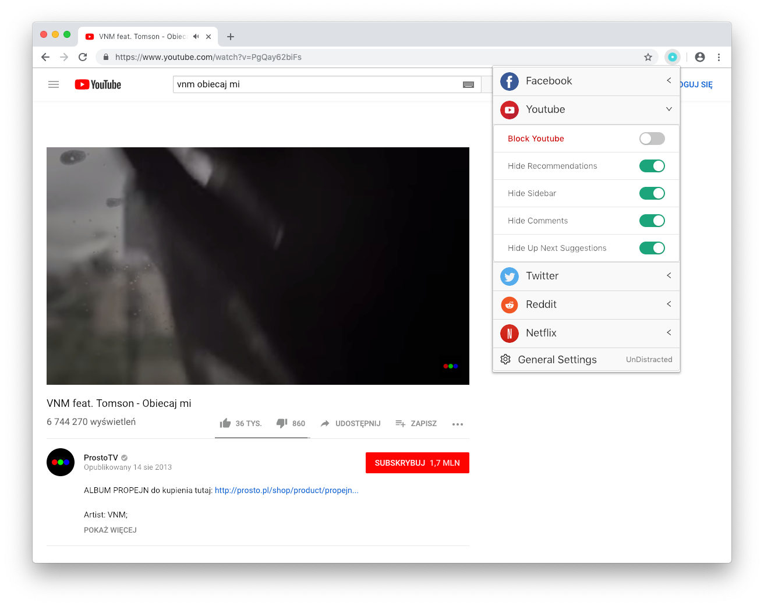Viewport: 764px width, 606px height.
Task: Turn off Hide Sidebar switch
Action: 652,193
